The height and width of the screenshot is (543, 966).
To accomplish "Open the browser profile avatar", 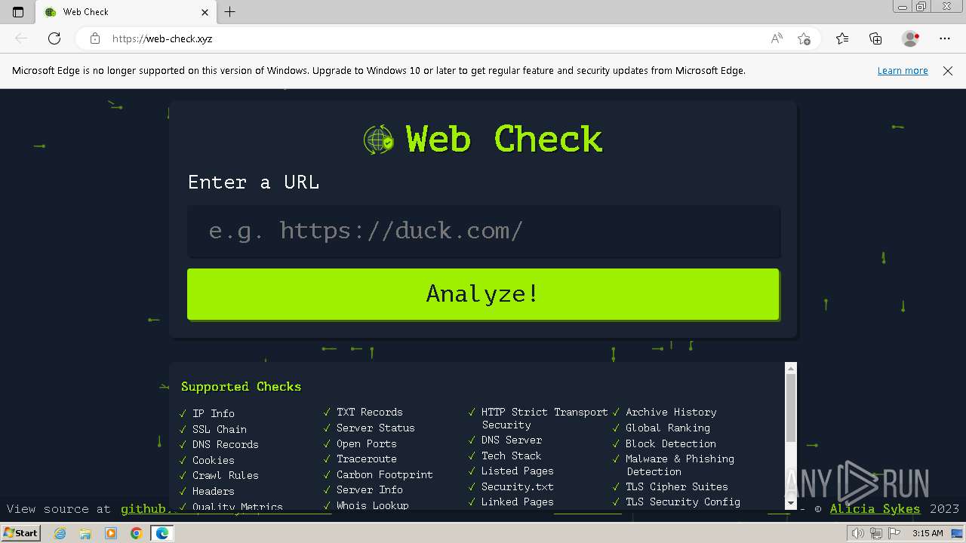I will pyautogui.click(x=911, y=38).
